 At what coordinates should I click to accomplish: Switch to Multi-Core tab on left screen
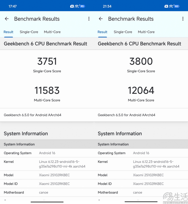pyautogui.click(x=52, y=32)
